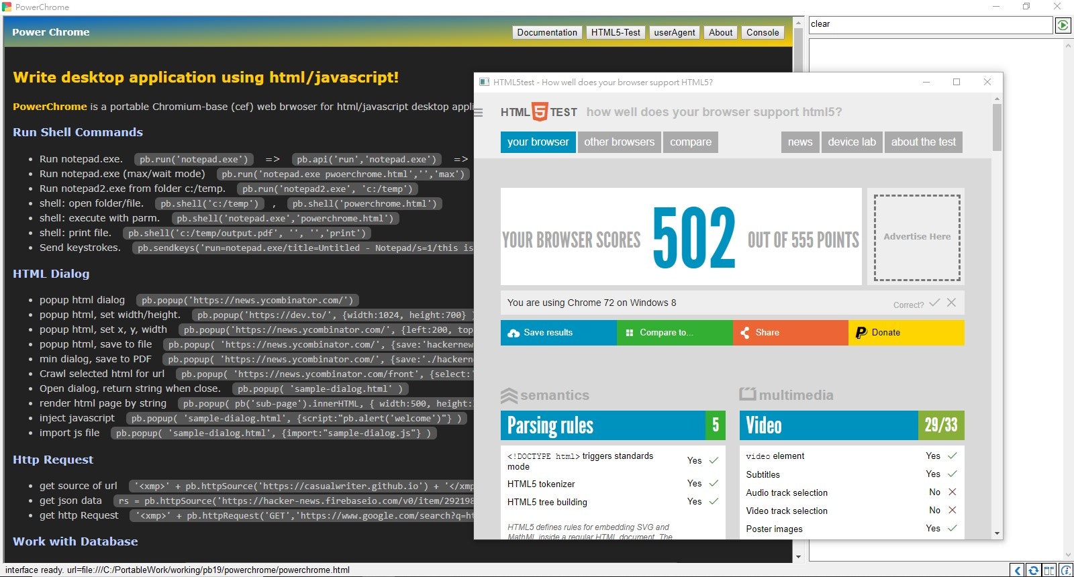Run the console command with the green play icon
Image resolution: width=1074 pixels, height=577 pixels.
1063,25
